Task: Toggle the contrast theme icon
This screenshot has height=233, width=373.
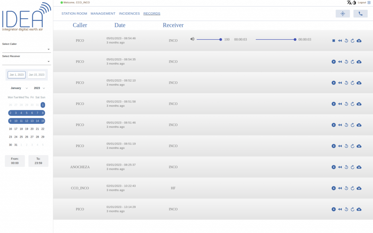Action: point(354,3)
